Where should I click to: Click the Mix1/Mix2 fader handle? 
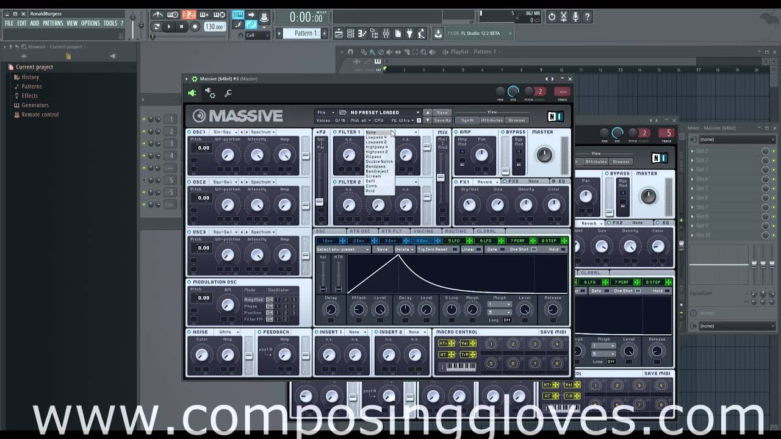coord(441,177)
